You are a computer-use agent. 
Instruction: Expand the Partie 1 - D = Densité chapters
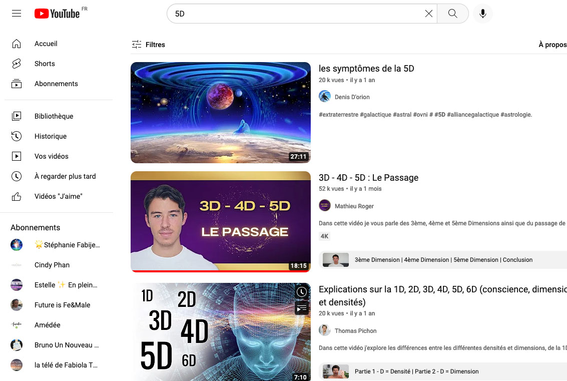442,371
